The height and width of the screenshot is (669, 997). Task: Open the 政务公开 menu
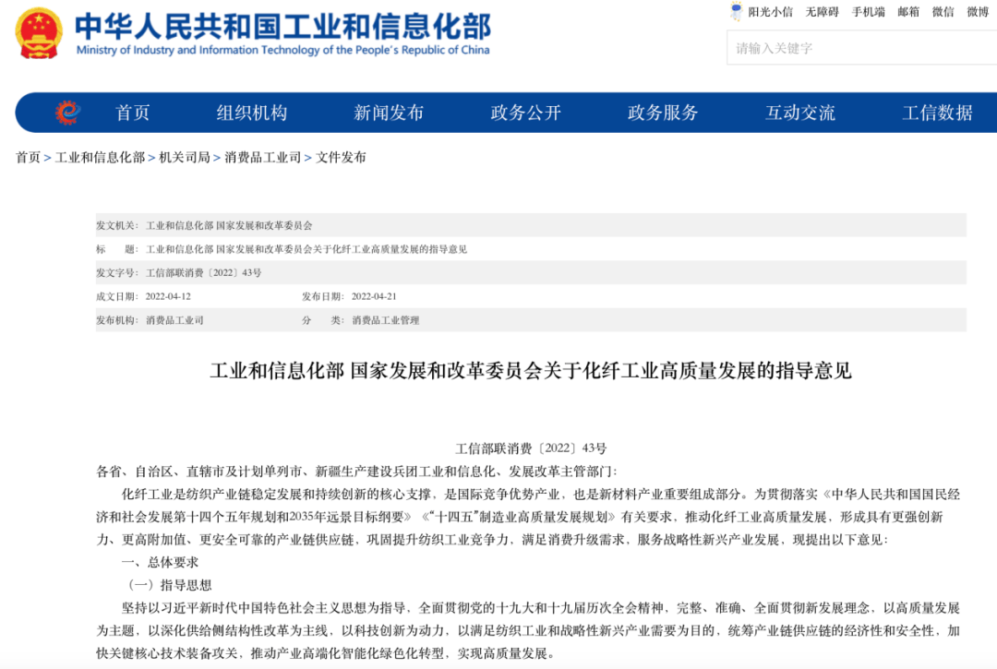(x=526, y=113)
